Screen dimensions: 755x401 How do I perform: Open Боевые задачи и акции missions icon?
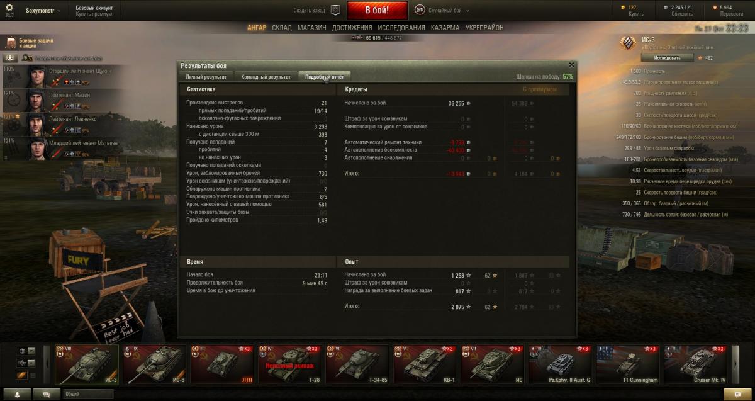[11, 43]
